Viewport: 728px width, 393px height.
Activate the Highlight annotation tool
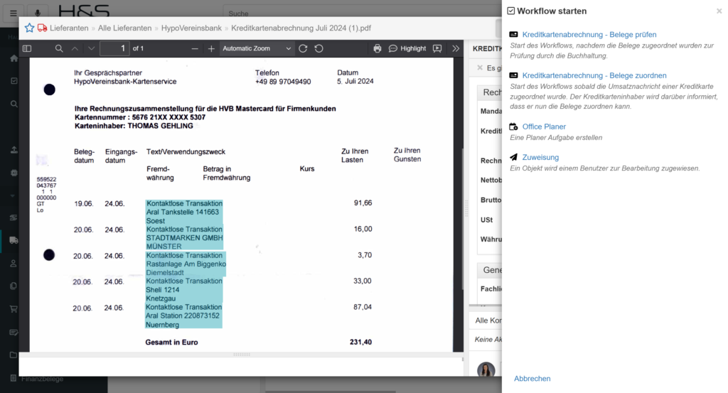tap(407, 48)
